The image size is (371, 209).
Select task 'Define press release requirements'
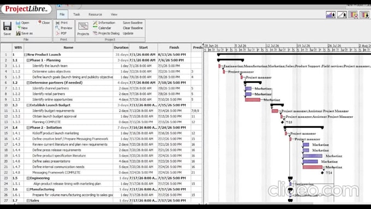(57, 150)
